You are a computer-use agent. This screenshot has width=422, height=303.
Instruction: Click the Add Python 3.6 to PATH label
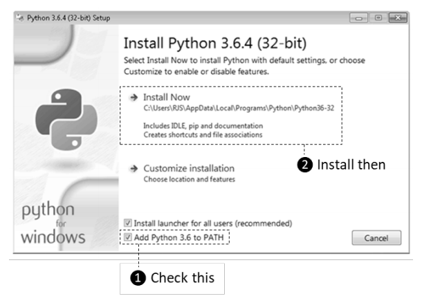point(178,237)
